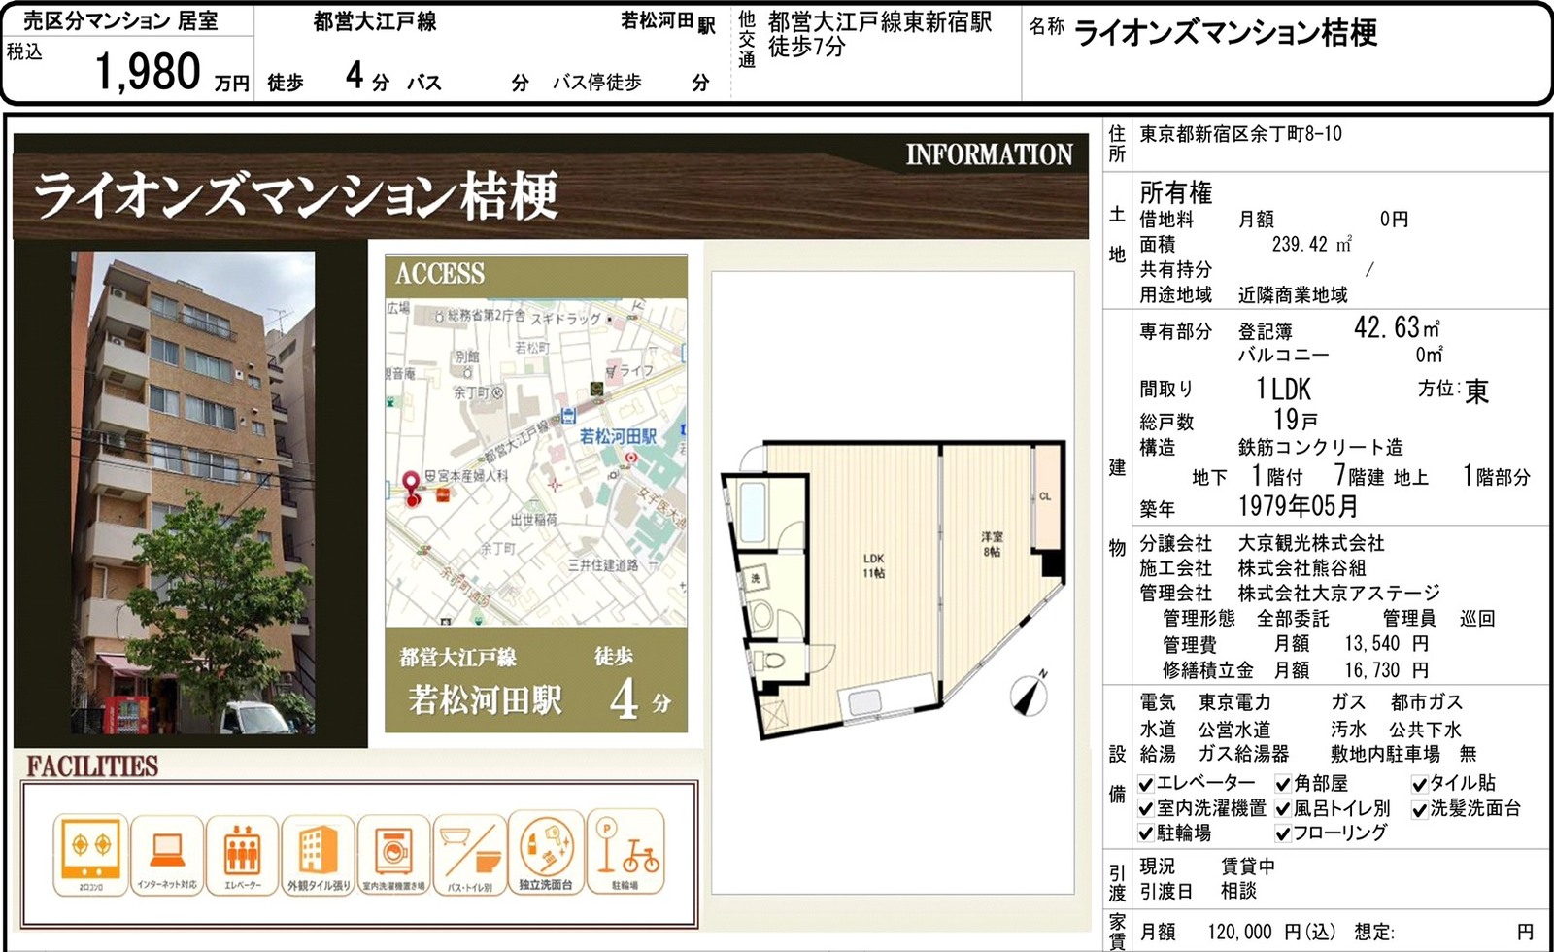Click the internet-ready laptop icon
The width and height of the screenshot is (1554, 952).
167,853
